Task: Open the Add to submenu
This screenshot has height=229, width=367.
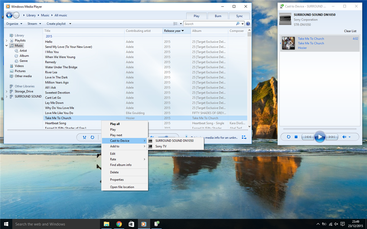Action: click(125, 146)
